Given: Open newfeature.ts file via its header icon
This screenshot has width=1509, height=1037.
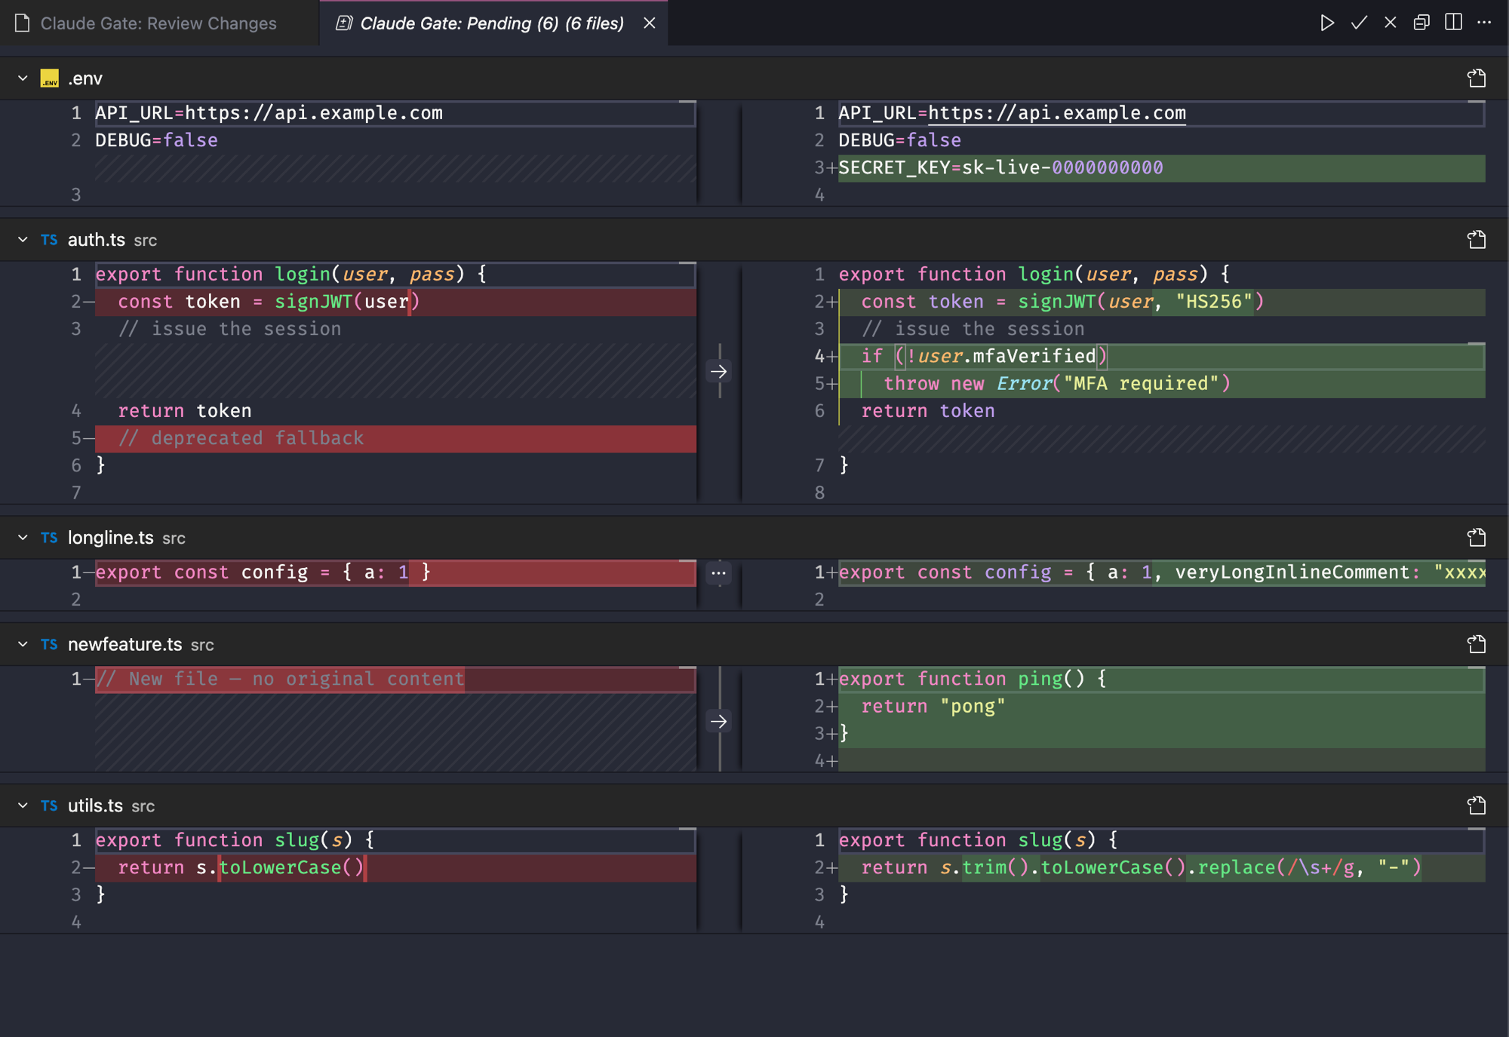Looking at the screenshot, I should point(1477,644).
